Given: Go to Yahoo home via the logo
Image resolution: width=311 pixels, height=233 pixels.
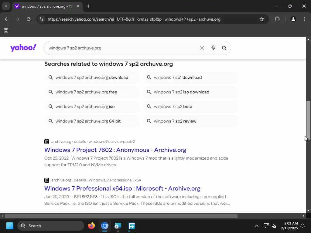Looking at the screenshot, I should 23,48.
